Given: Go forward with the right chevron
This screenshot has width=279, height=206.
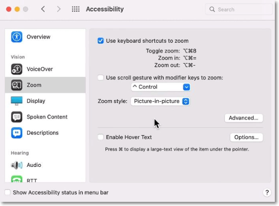Looking at the screenshot, I should coord(58,9).
